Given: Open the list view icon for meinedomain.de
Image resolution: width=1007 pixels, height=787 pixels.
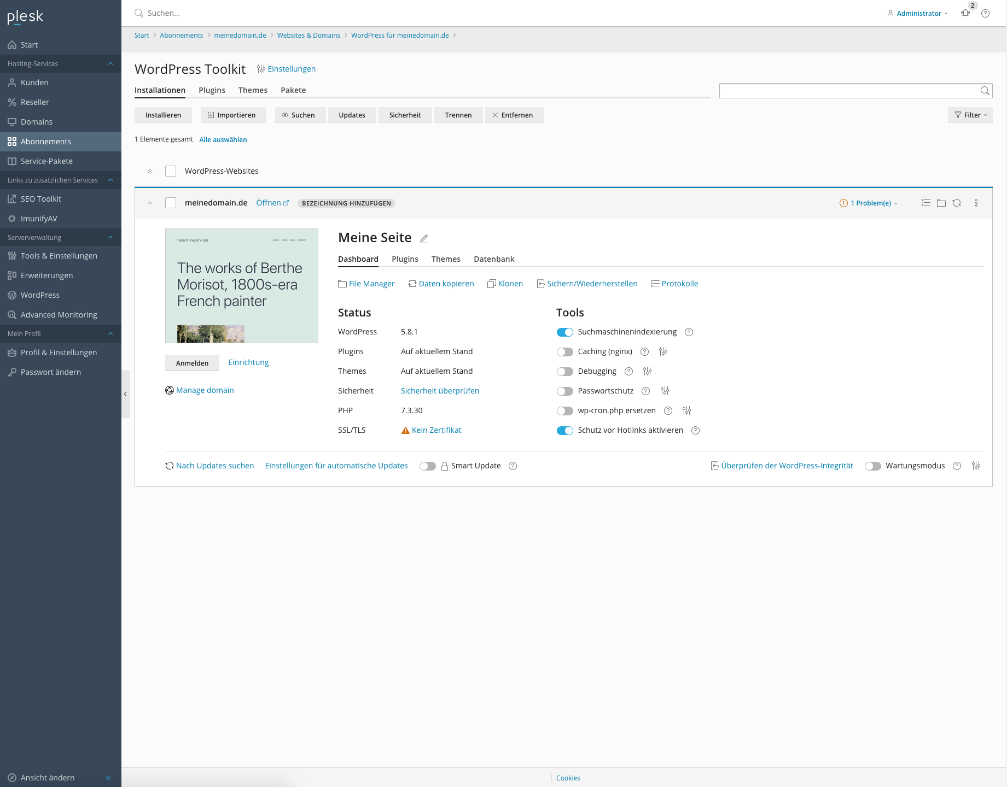Looking at the screenshot, I should [x=925, y=203].
